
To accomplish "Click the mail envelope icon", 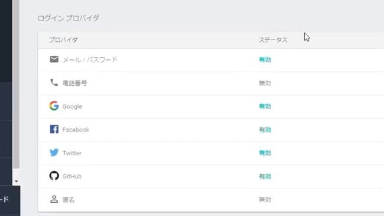I will point(54,59).
